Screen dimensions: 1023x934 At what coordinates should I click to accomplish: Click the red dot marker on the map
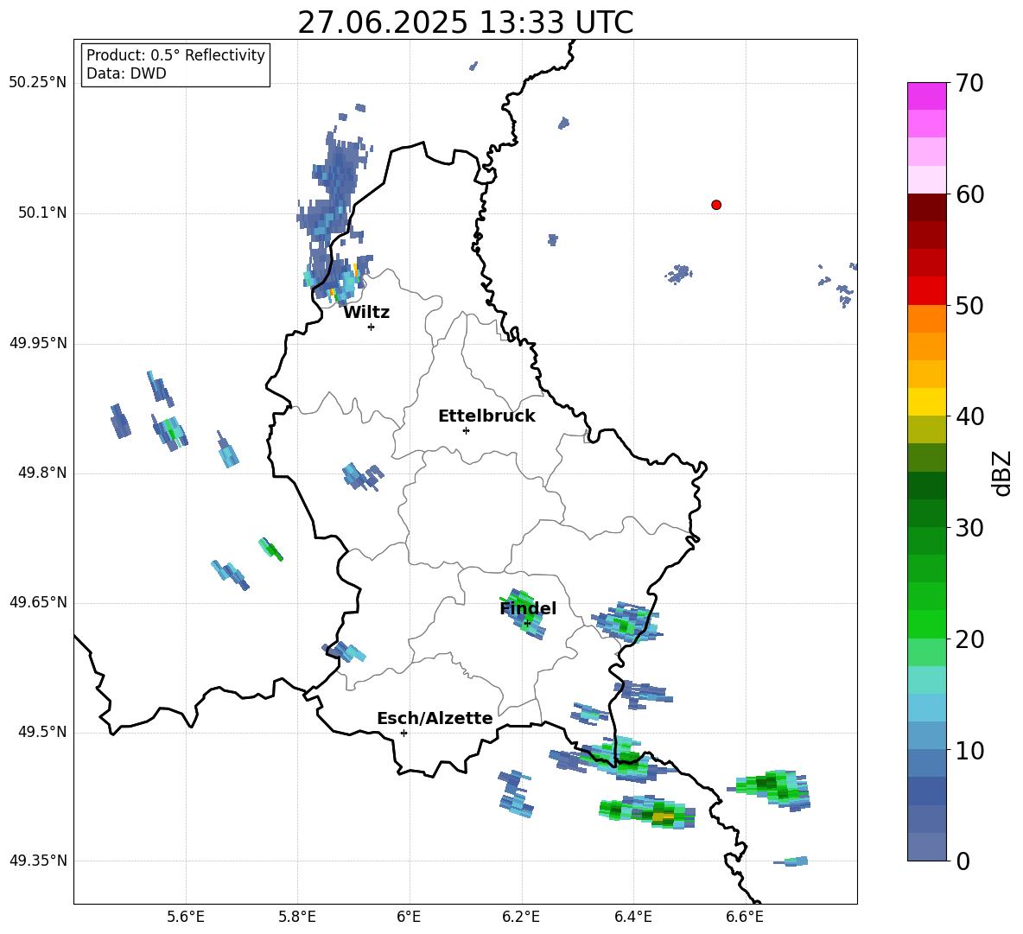[x=715, y=205]
